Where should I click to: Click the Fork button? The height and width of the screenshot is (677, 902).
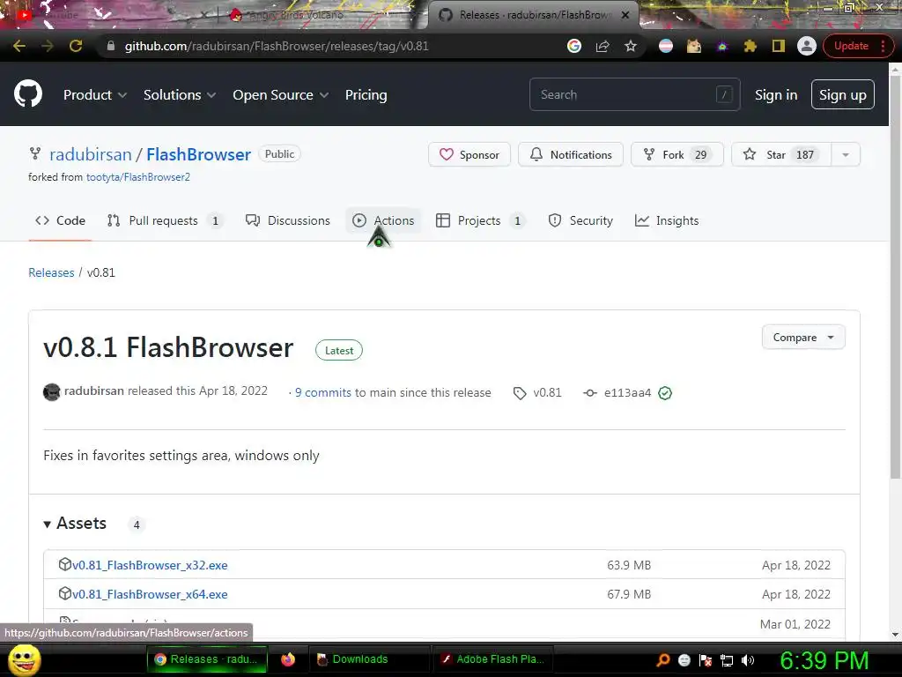[676, 154]
